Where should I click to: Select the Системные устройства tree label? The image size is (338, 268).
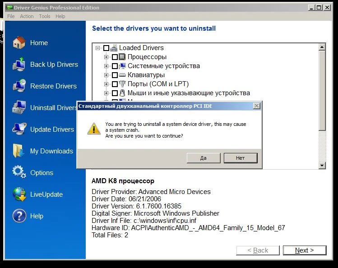(164, 66)
